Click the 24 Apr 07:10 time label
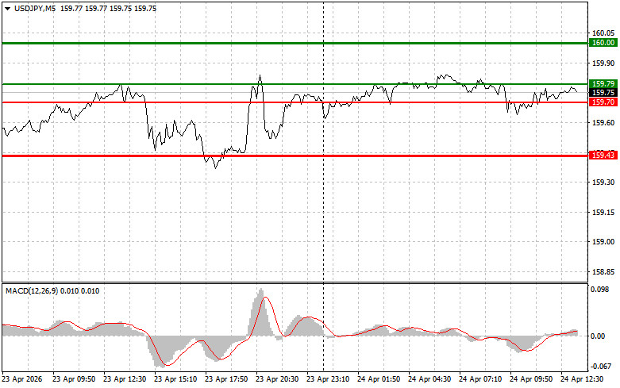This screenshot has width=620, height=388. [x=480, y=379]
